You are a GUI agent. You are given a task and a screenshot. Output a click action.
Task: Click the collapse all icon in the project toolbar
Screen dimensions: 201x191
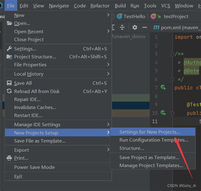pyautogui.click(x=122, y=27)
